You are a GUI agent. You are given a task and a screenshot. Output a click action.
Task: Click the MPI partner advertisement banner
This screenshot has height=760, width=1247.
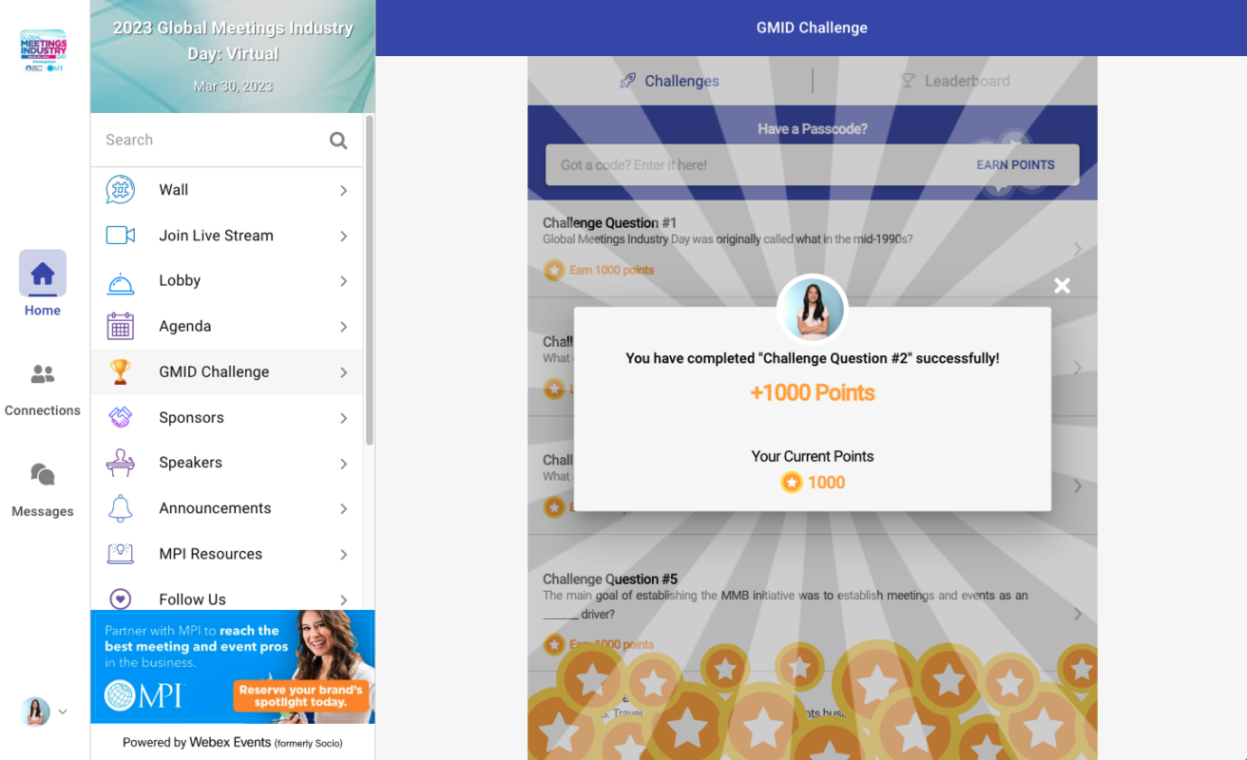(233, 667)
